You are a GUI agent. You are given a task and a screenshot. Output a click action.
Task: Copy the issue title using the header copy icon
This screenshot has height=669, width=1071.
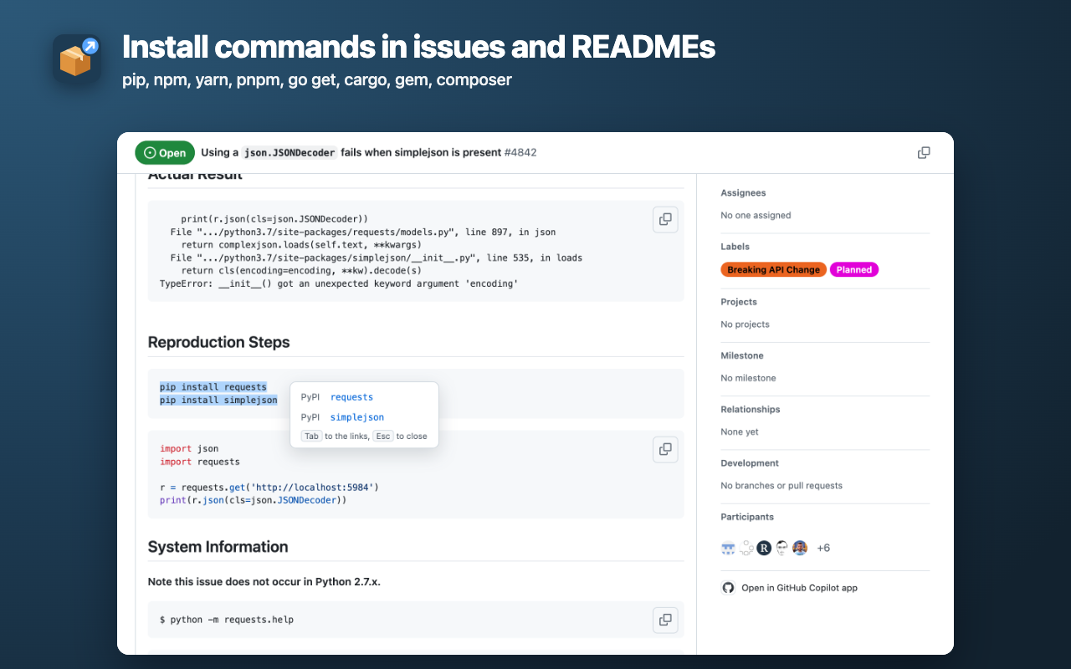(924, 153)
